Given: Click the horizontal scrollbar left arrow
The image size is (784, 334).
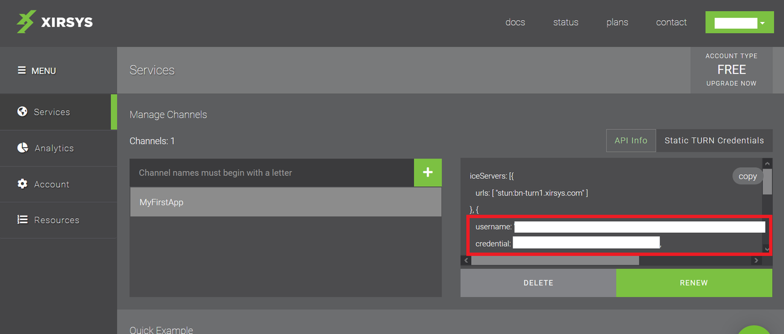Looking at the screenshot, I should [466, 260].
